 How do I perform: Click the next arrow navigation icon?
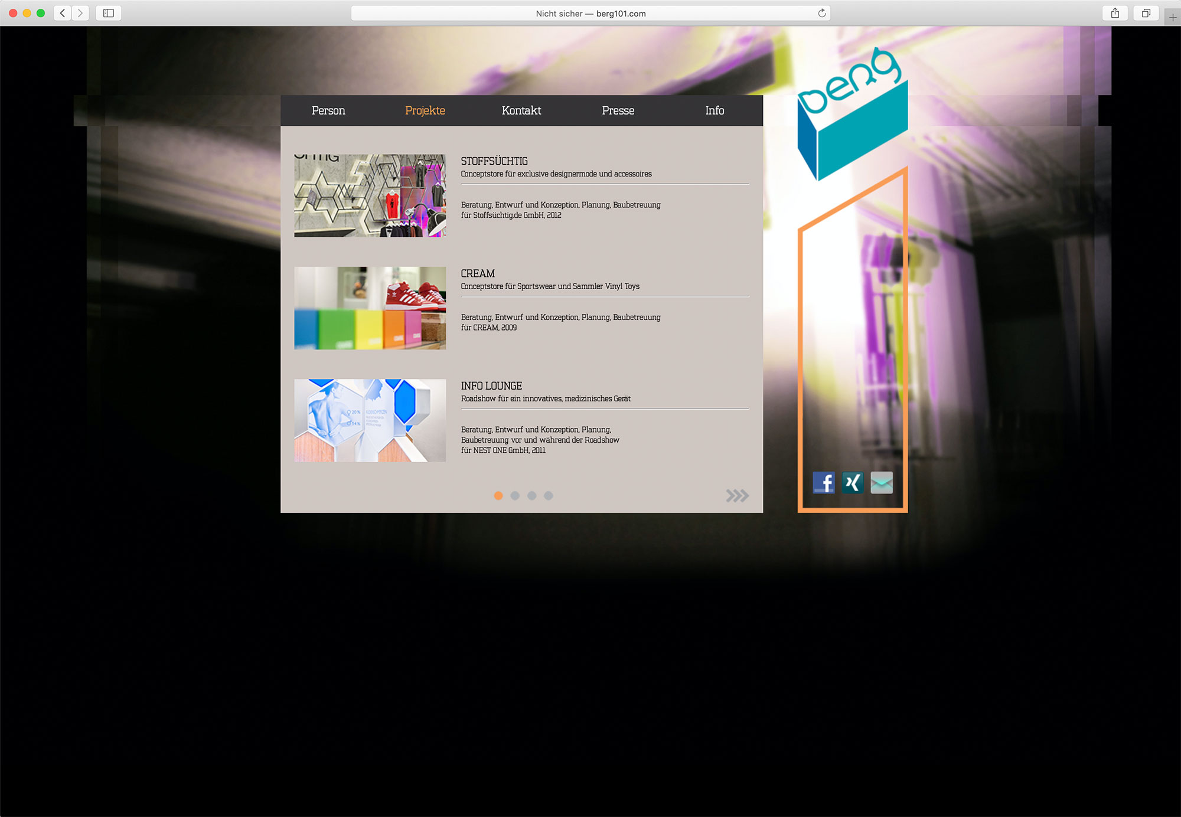point(737,495)
